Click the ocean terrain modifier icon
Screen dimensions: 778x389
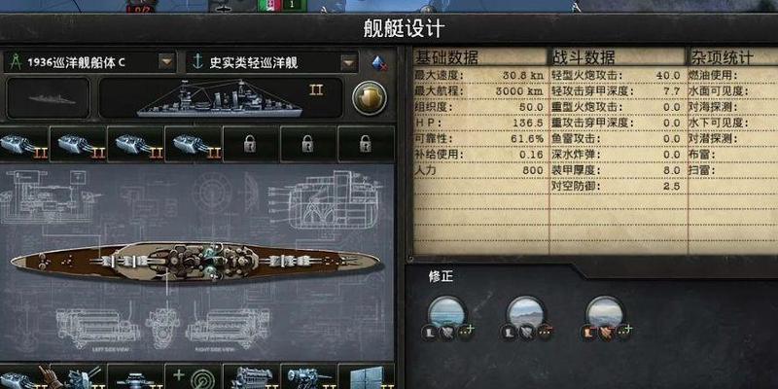point(447,314)
